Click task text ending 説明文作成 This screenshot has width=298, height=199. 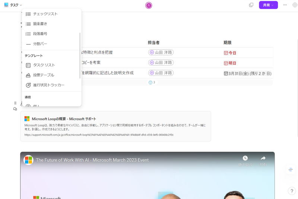pos(107,73)
